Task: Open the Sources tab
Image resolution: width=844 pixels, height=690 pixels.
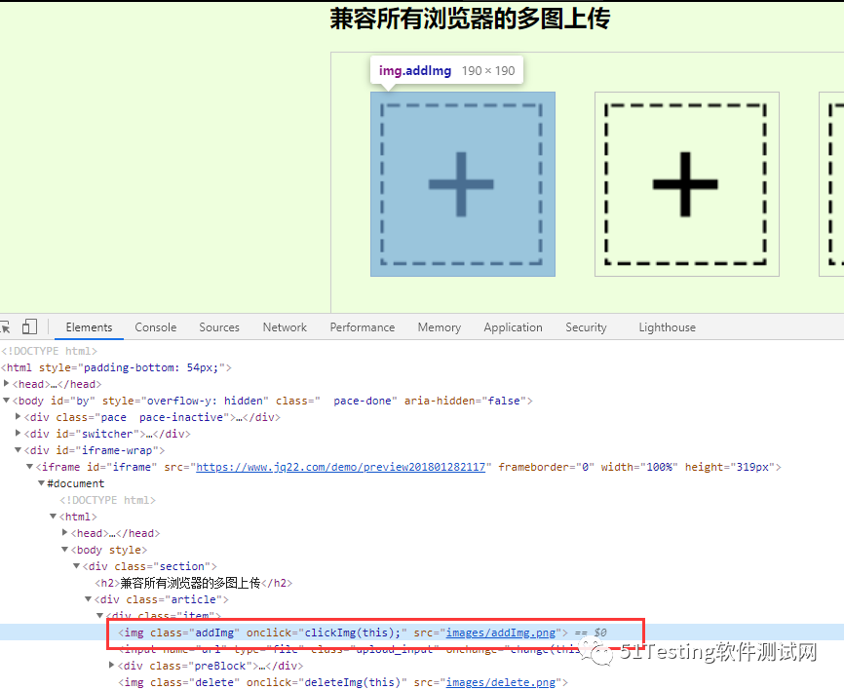Action: click(x=219, y=327)
